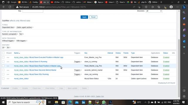Open browser downloads icon

pyautogui.click(x=165, y=7)
